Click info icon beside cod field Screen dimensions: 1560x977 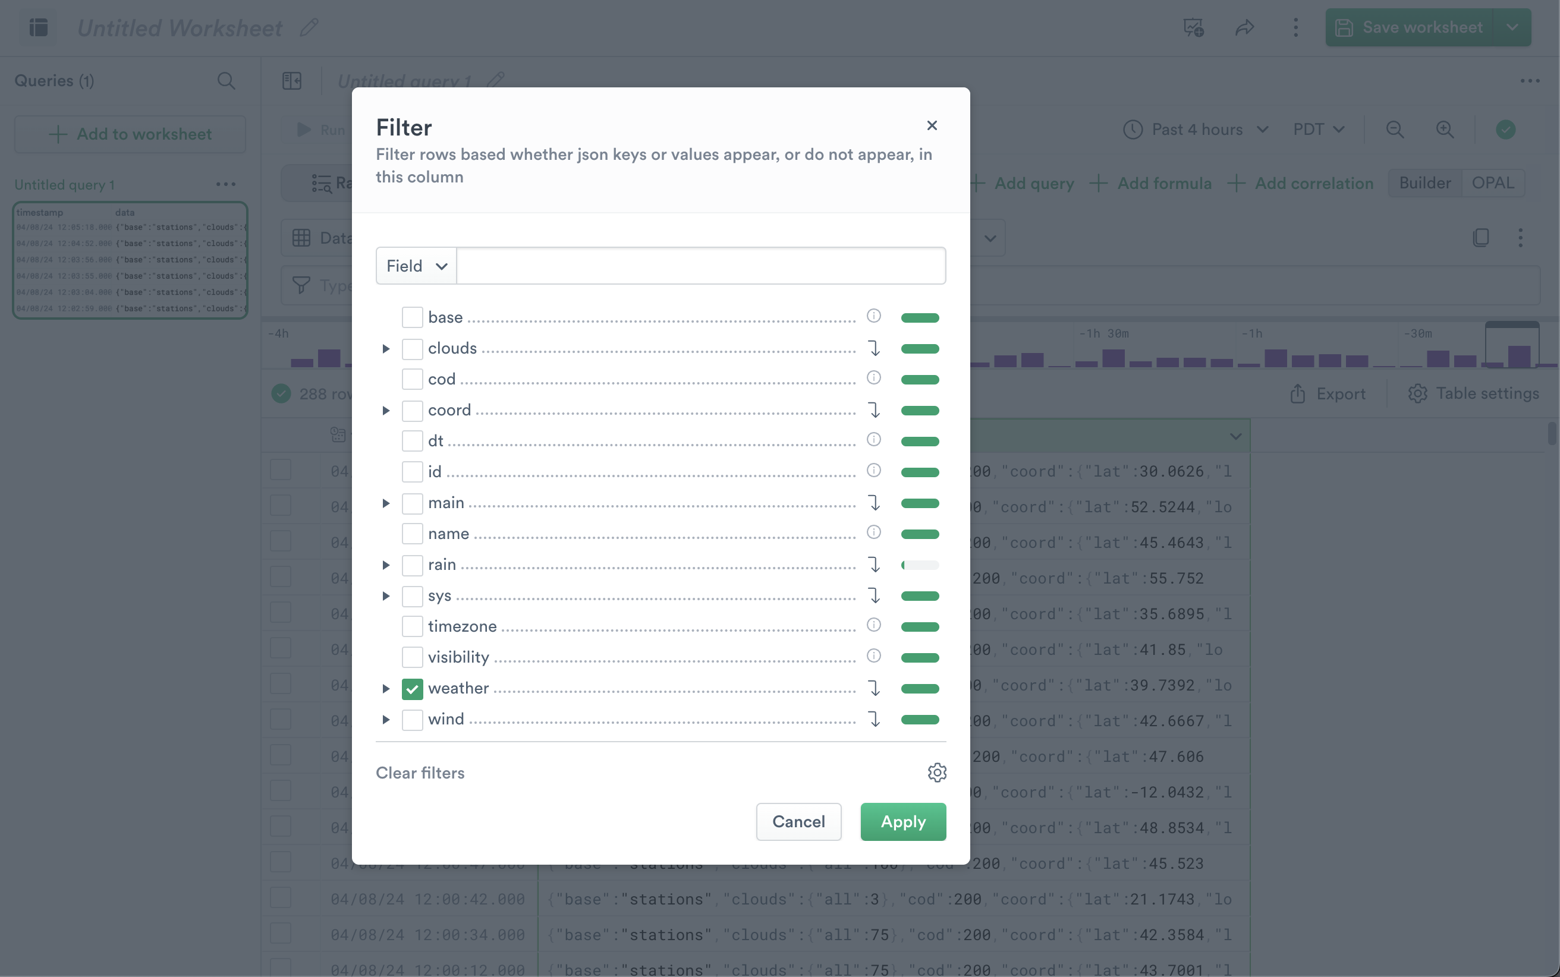pyautogui.click(x=873, y=378)
